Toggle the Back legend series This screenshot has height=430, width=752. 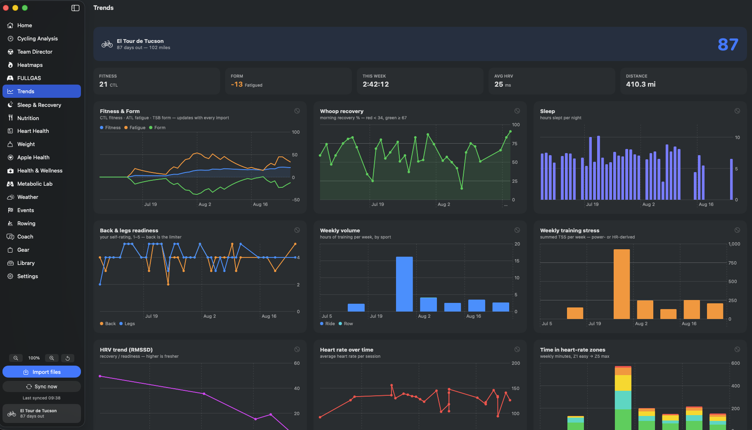[x=108, y=324]
